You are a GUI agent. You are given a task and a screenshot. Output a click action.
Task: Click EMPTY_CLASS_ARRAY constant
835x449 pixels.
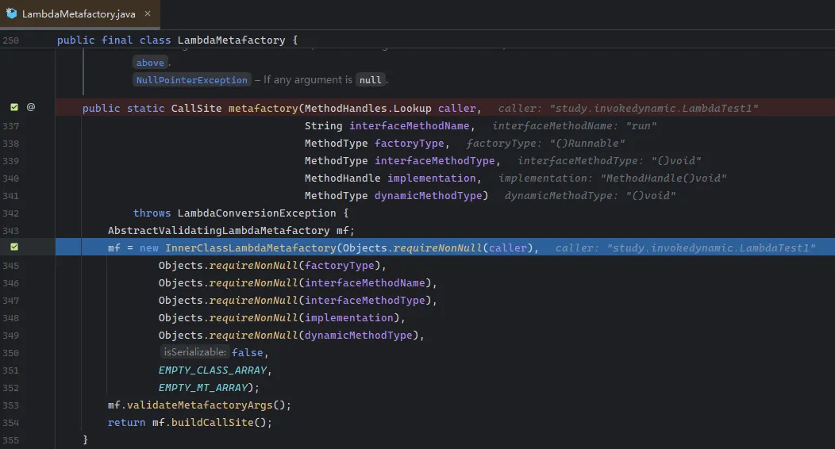[x=213, y=370]
